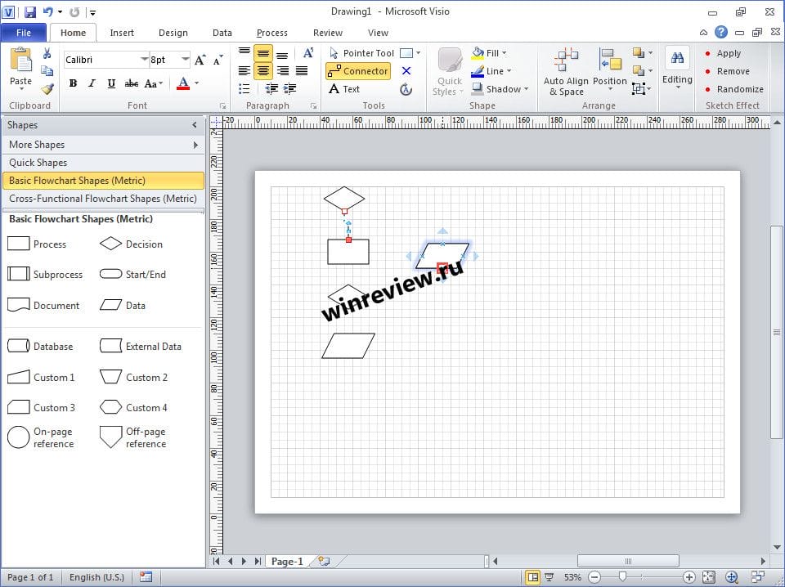Click the Insert Page icon beside Page-1
Screen dimensions: 785x587
point(324,562)
